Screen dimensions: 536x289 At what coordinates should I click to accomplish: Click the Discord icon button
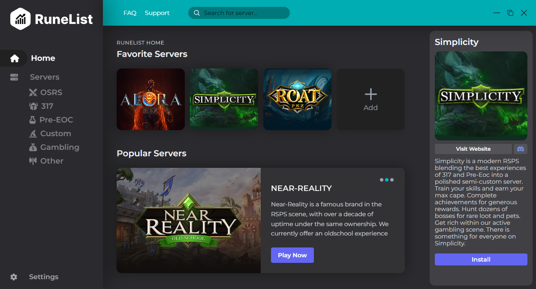pos(521,149)
